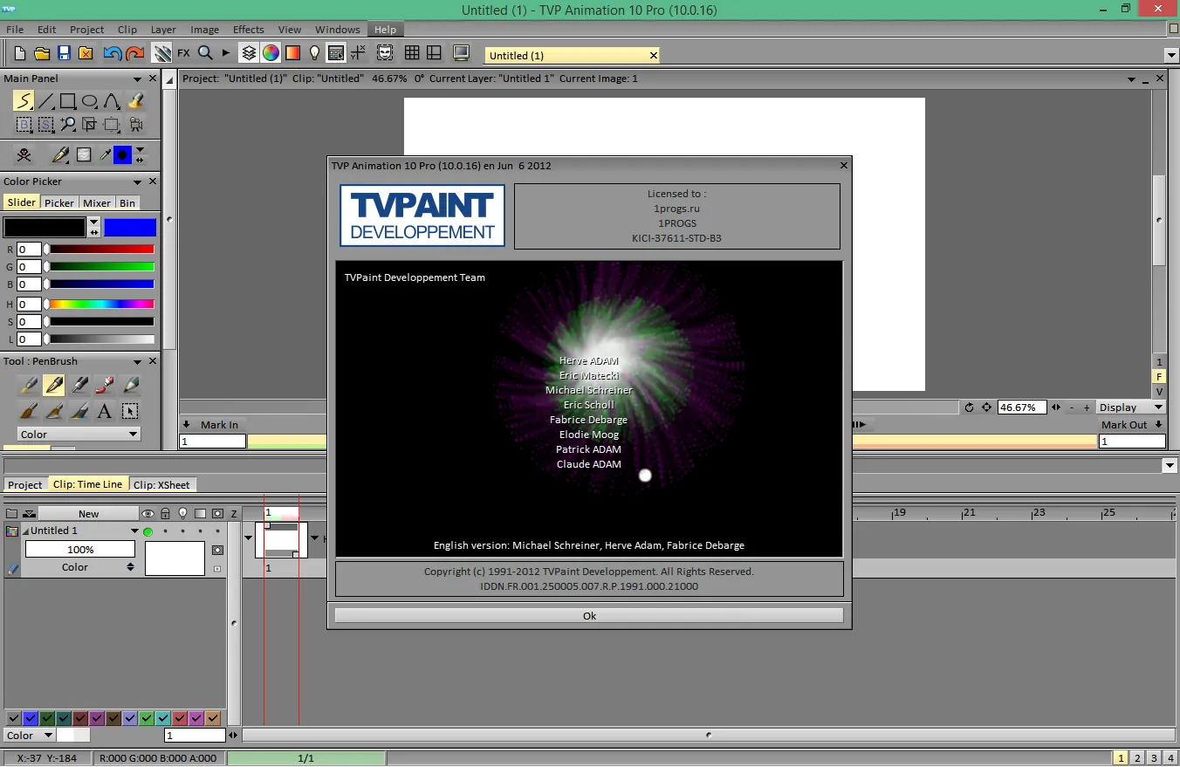The height and width of the screenshot is (767, 1180).
Task: Select the eyedropper color picker tool
Action: pos(104,155)
